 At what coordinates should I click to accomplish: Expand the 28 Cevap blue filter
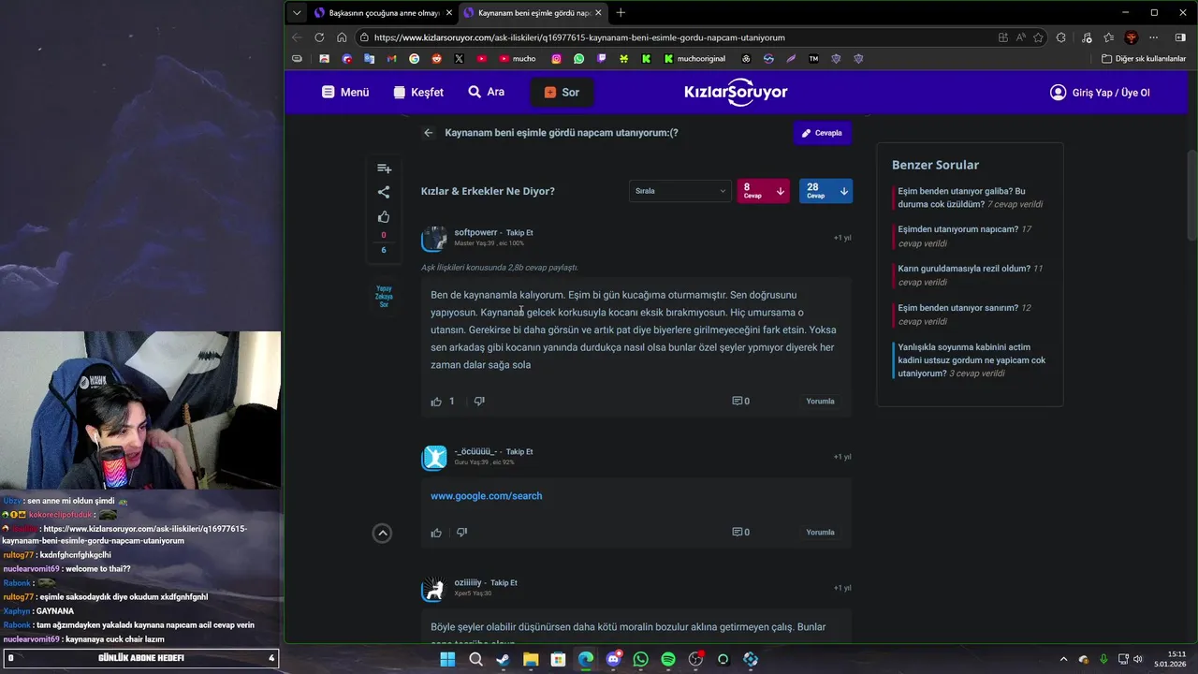(x=825, y=191)
